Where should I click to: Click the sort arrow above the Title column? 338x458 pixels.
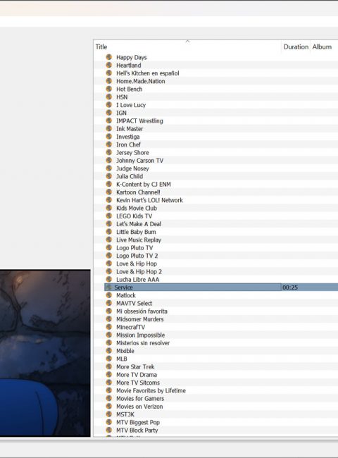tap(188, 42)
